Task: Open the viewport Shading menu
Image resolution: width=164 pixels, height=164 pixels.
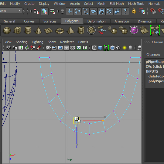Action: 22,42
